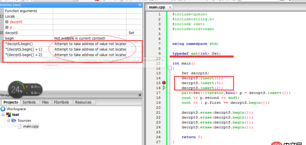Image resolution: width=306 pixels, height=145 pixels.
Task: Click the 'Not available in current context!' value
Action: click(80, 38)
